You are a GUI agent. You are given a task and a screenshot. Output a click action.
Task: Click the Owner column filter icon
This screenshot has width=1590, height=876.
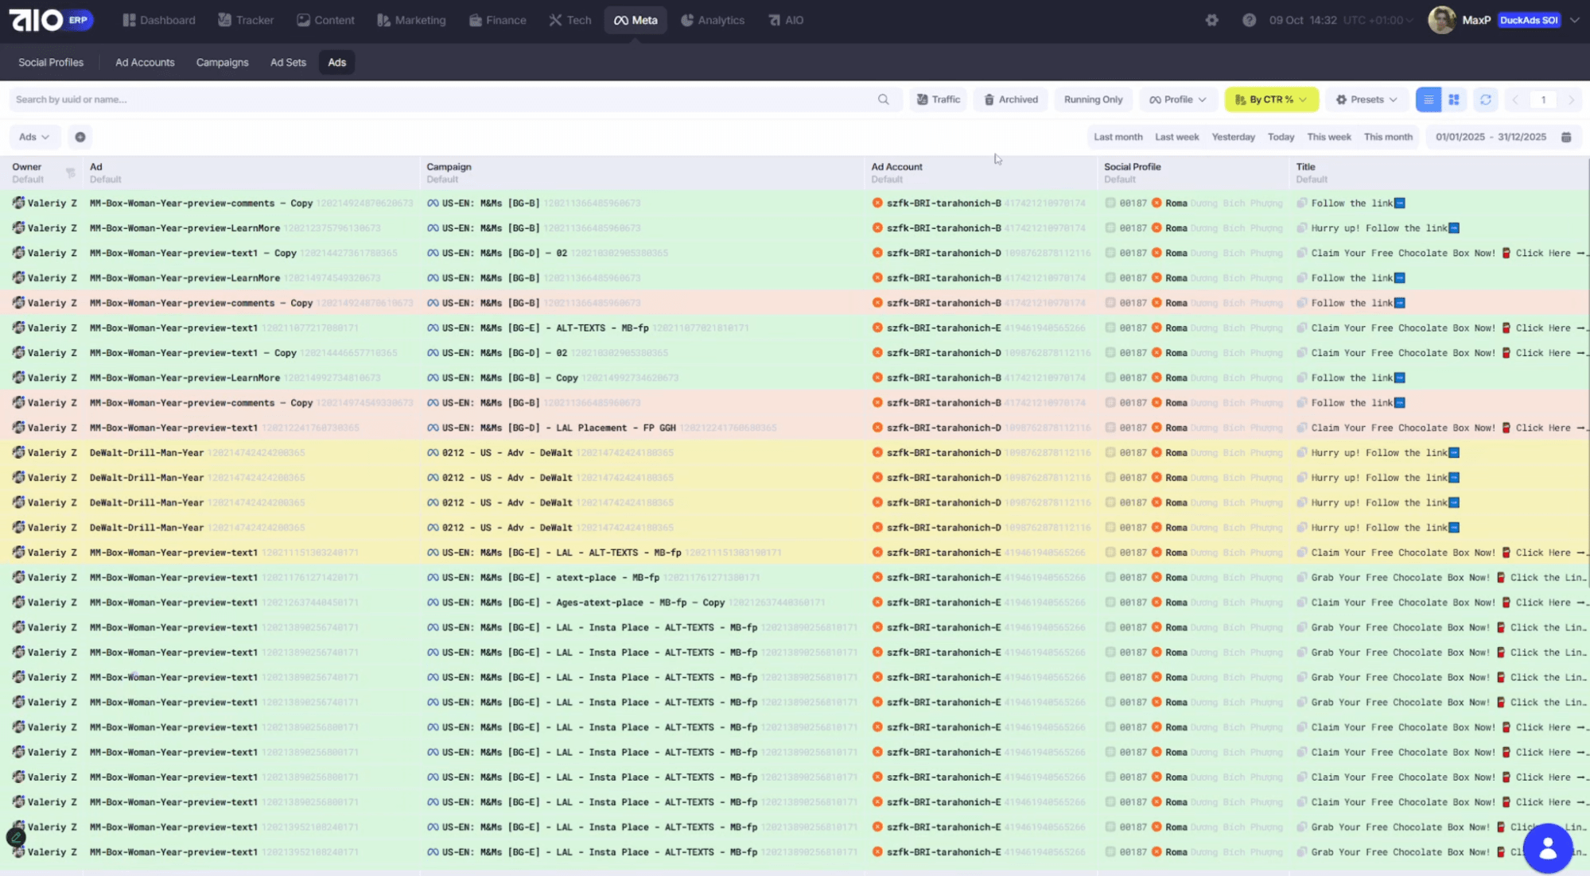pyautogui.click(x=71, y=172)
